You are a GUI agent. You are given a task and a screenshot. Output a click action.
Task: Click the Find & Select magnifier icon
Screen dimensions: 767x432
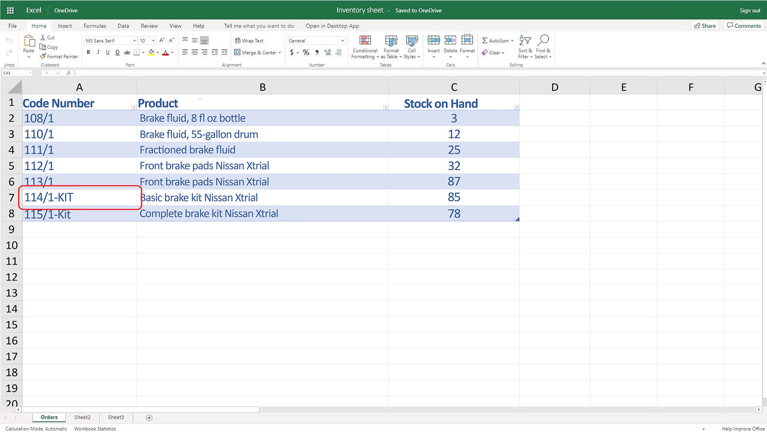(543, 40)
